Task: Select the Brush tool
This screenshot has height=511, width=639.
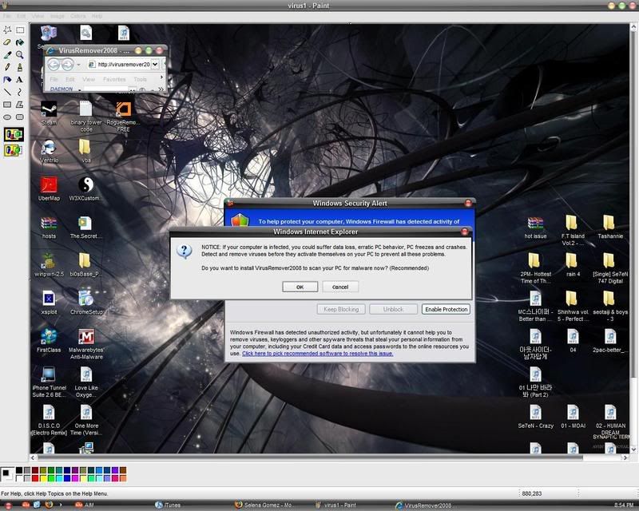Action: [19, 67]
